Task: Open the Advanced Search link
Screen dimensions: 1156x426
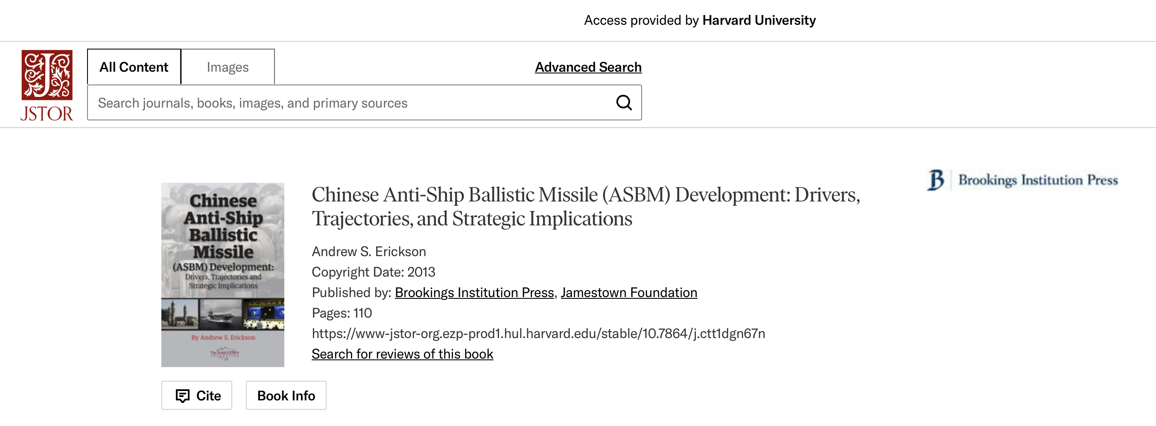Action: (588, 67)
